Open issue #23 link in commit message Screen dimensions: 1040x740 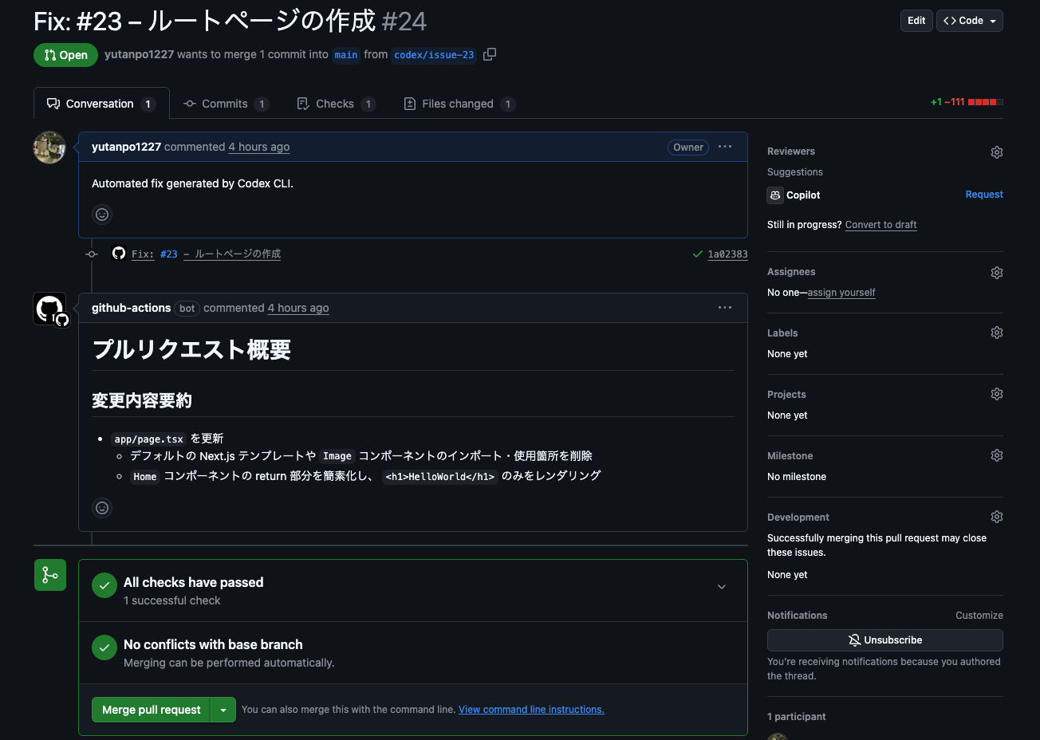[x=168, y=254]
